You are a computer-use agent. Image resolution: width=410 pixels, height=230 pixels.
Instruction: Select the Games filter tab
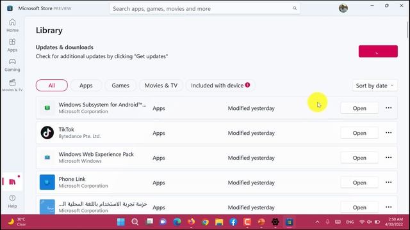120,85
